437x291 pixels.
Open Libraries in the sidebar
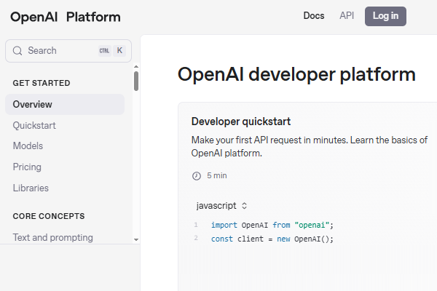pos(31,188)
